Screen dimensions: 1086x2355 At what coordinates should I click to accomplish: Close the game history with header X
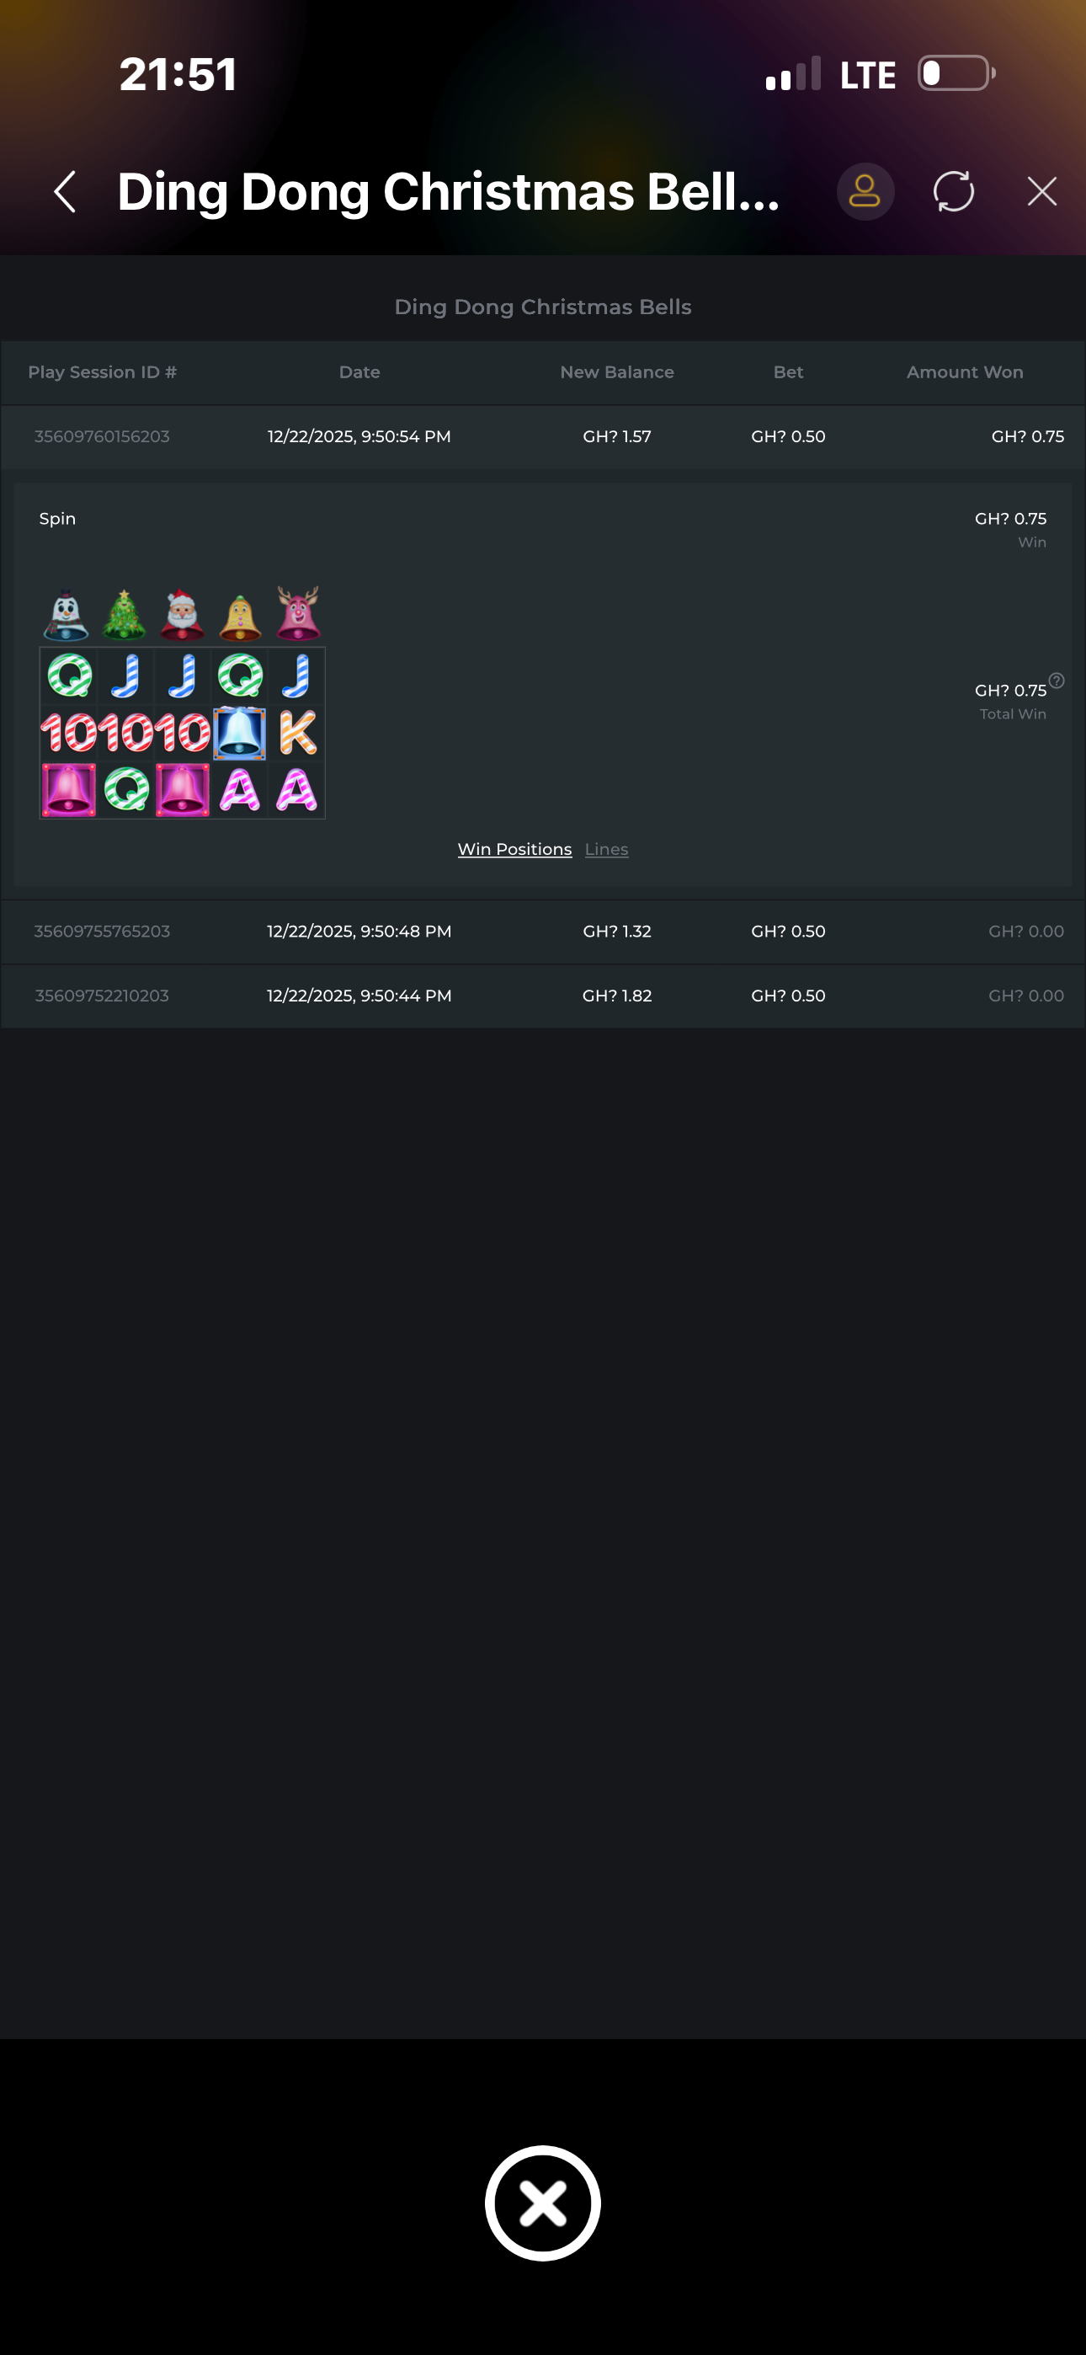pyautogui.click(x=1041, y=192)
